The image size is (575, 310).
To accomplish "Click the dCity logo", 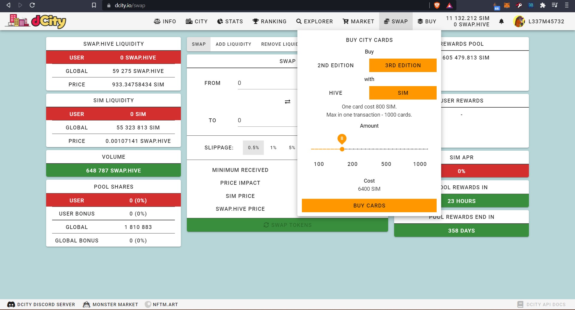I will [x=36, y=21].
